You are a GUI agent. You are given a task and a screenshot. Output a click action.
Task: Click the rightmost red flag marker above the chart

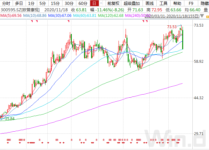(x=147, y=21)
